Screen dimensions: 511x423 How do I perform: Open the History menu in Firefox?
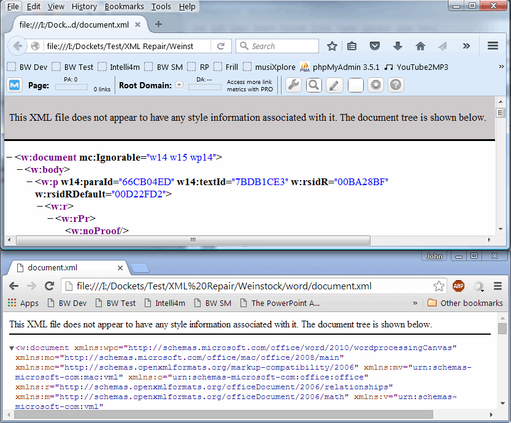[x=85, y=7]
